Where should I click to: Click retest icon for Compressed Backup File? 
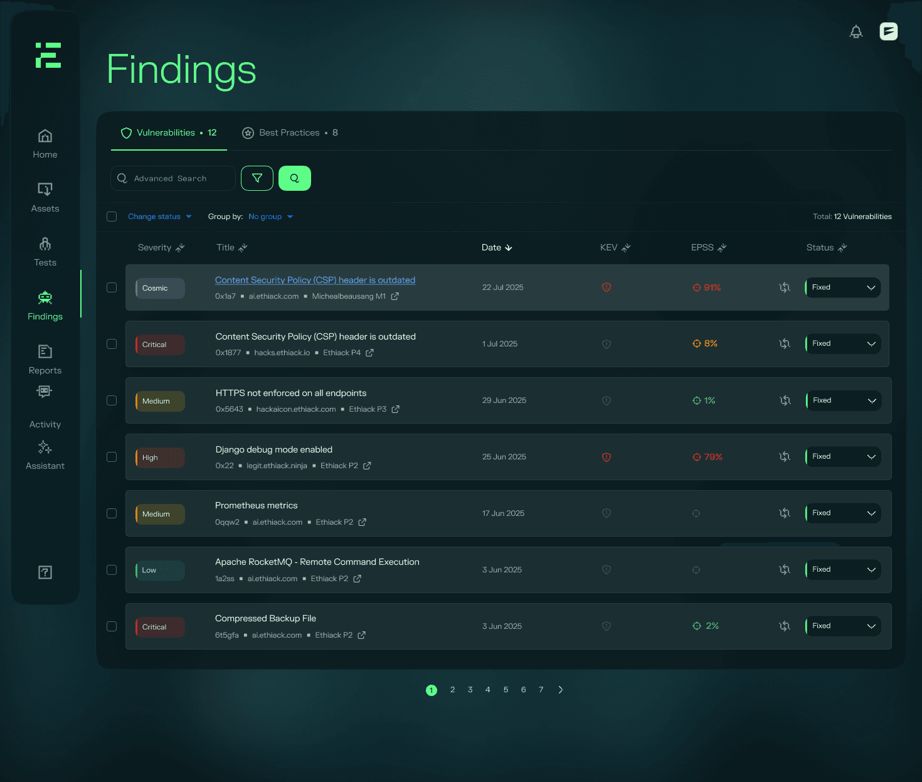tap(785, 626)
